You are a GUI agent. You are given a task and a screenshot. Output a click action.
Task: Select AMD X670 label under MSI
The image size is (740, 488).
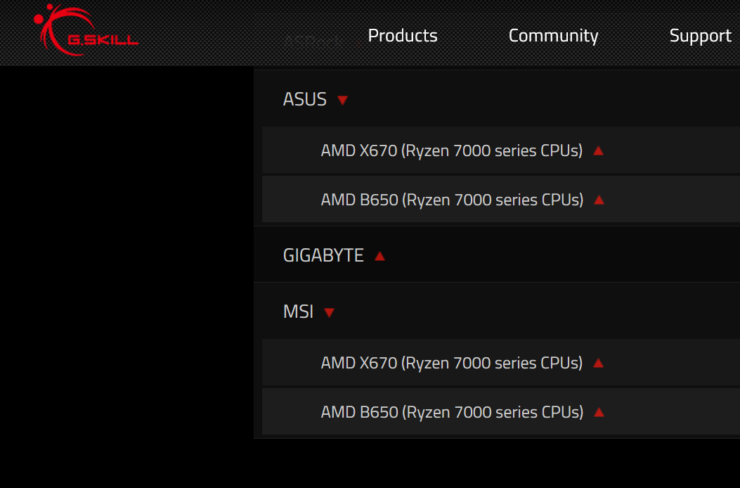(x=451, y=363)
